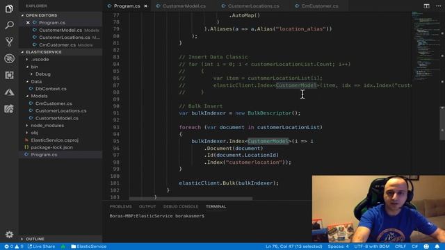Close the Program.cs editor tab
Viewport: 445px width, 250px height.
(145, 6)
